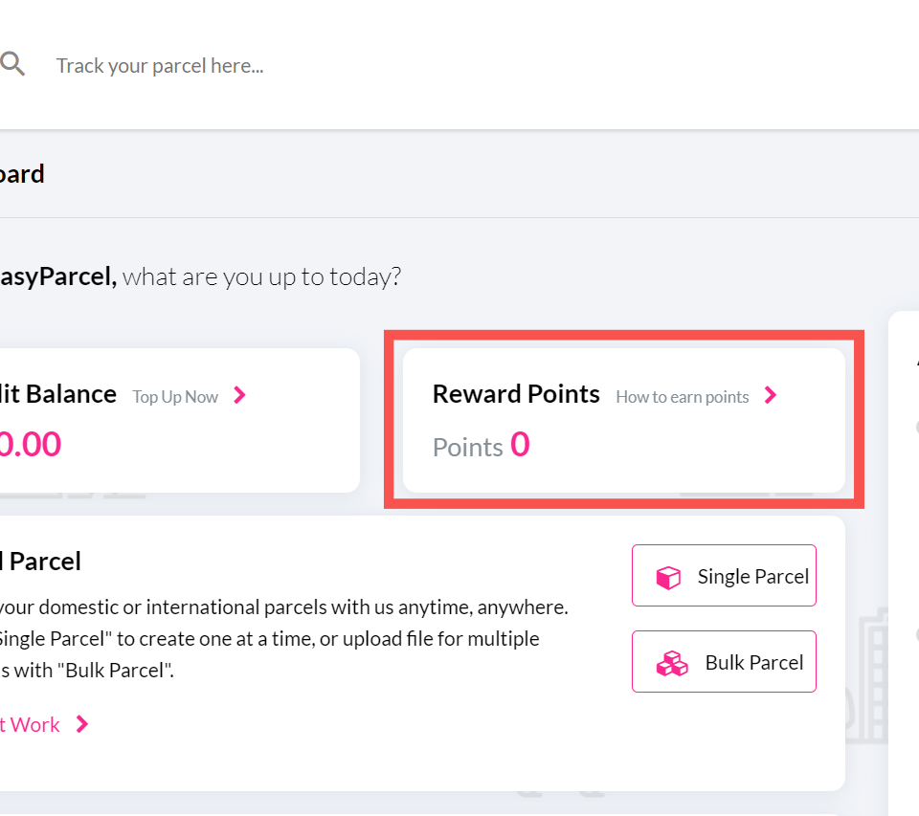
Task: Open the "How to earn points" link
Action: [682, 397]
